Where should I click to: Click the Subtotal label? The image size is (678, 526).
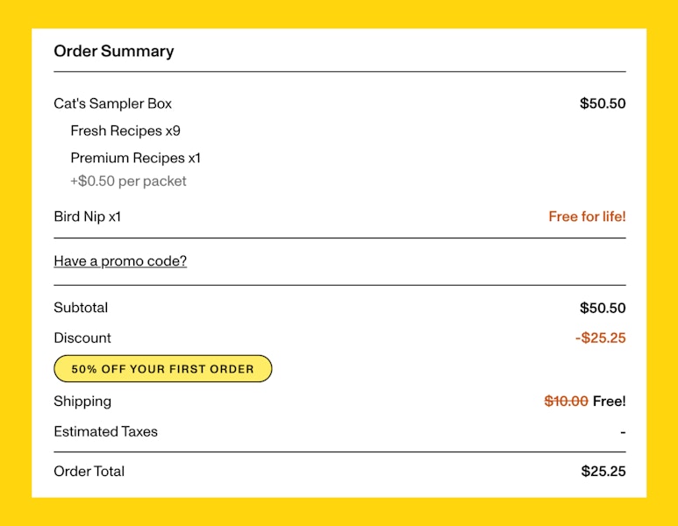81,308
